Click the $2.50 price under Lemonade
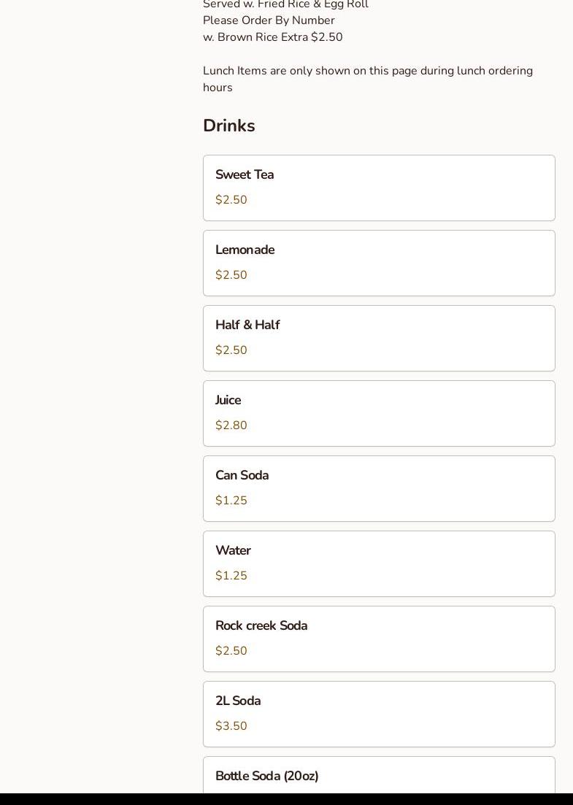The height and width of the screenshot is (805, 573). click(x=231, y=275)
